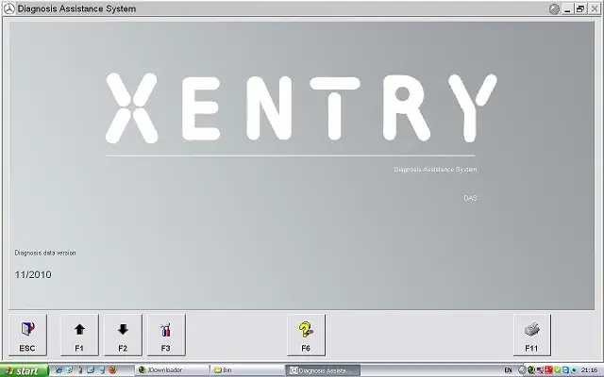This screenshot has width=604, height=377.
Task: Click the DAS label under logo
Action: pos(470,198)
